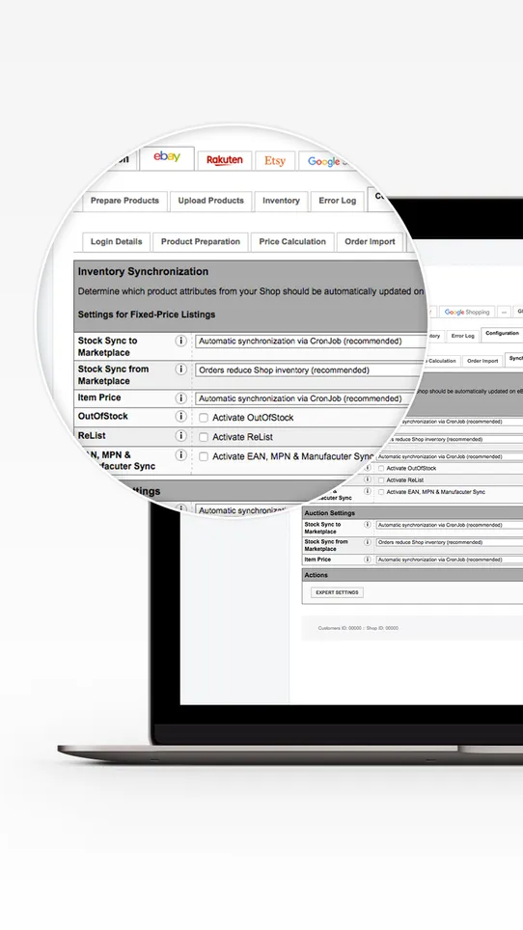Screen dimensions: 523x930
Task: Select Order Import sub-tab in magnified view
Action: pos(370,242)
